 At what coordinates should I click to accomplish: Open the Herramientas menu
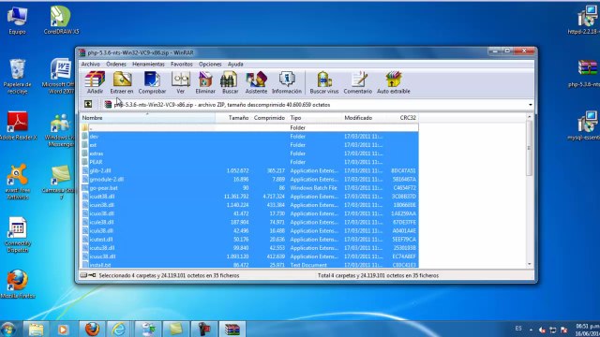(148, 65)
